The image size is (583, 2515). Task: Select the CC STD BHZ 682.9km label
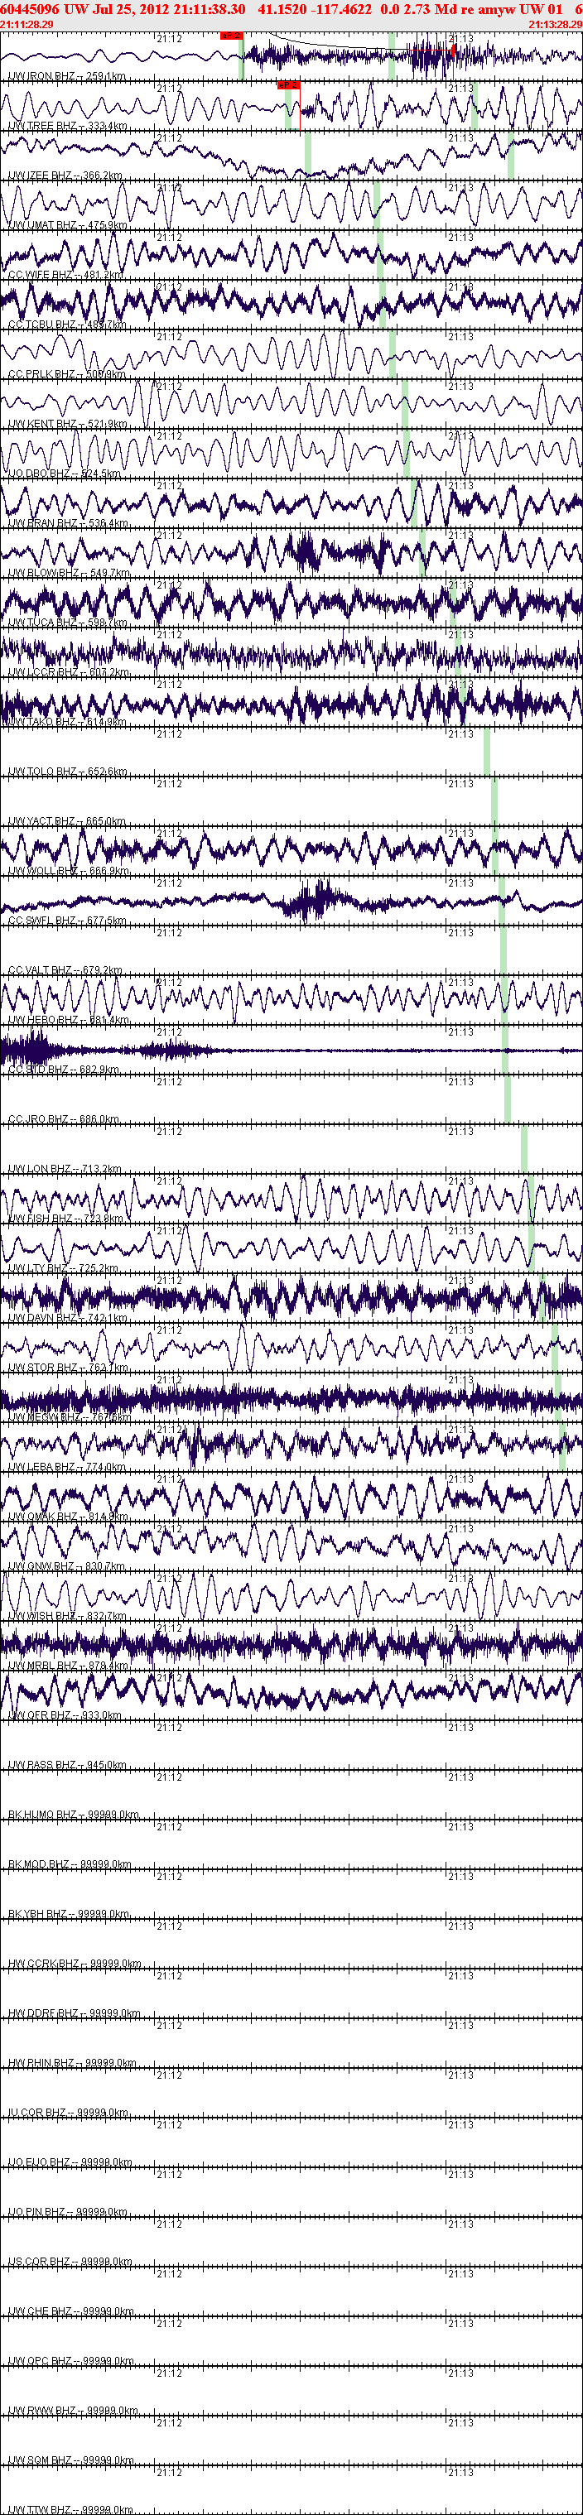[65, 1070]
